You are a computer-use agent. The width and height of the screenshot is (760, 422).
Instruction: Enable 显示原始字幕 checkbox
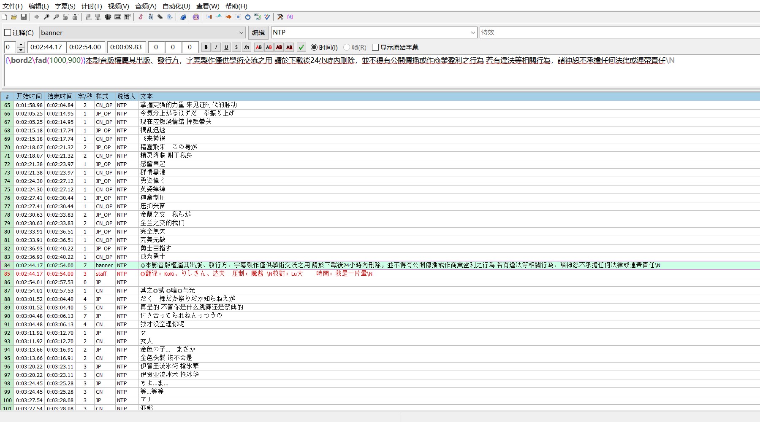395,47
